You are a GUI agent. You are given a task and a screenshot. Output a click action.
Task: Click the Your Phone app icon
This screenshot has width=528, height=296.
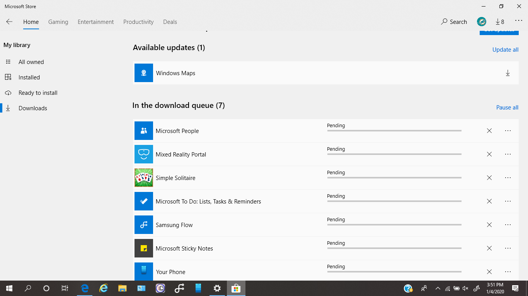pos(143,272)
